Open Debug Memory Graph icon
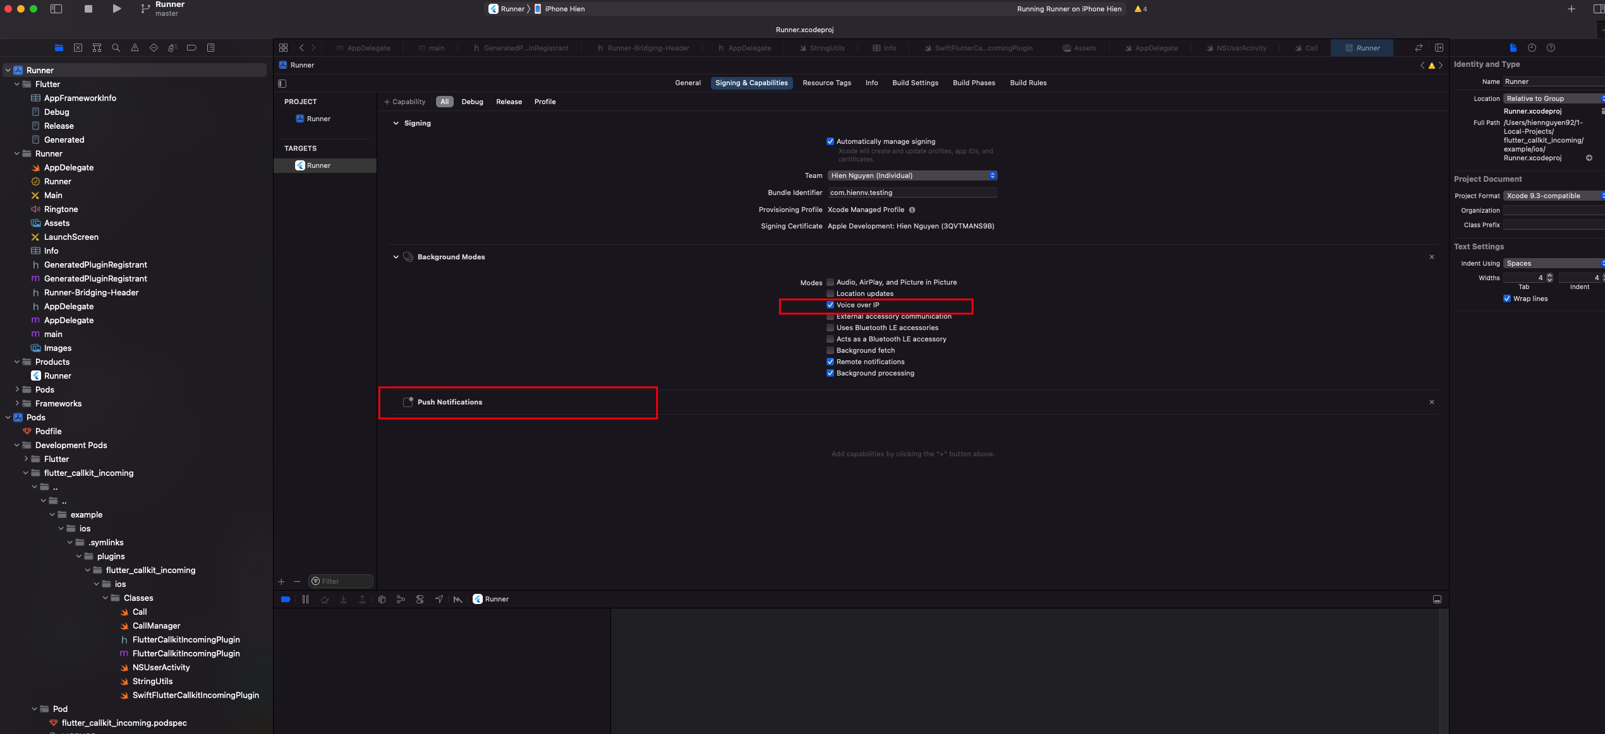 click(401, 600)
